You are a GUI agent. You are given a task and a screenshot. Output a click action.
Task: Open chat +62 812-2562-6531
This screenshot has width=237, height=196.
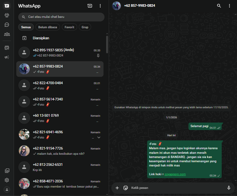click(x=60, y=167)
